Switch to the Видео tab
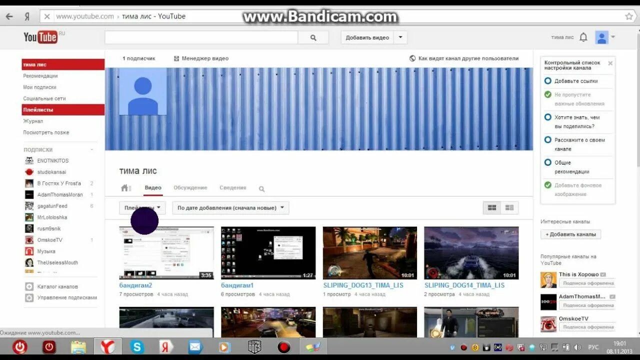The height and width of the screenshot is (360, 640). pos(153,188)
